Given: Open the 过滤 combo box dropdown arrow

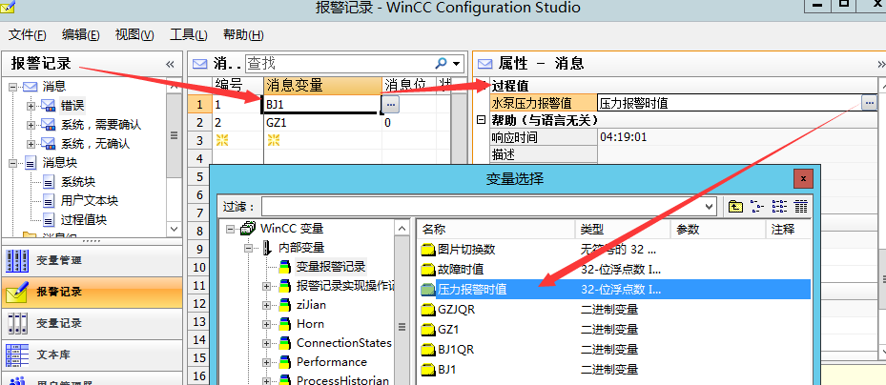Looking at the screenshot, I should (711, 207).
